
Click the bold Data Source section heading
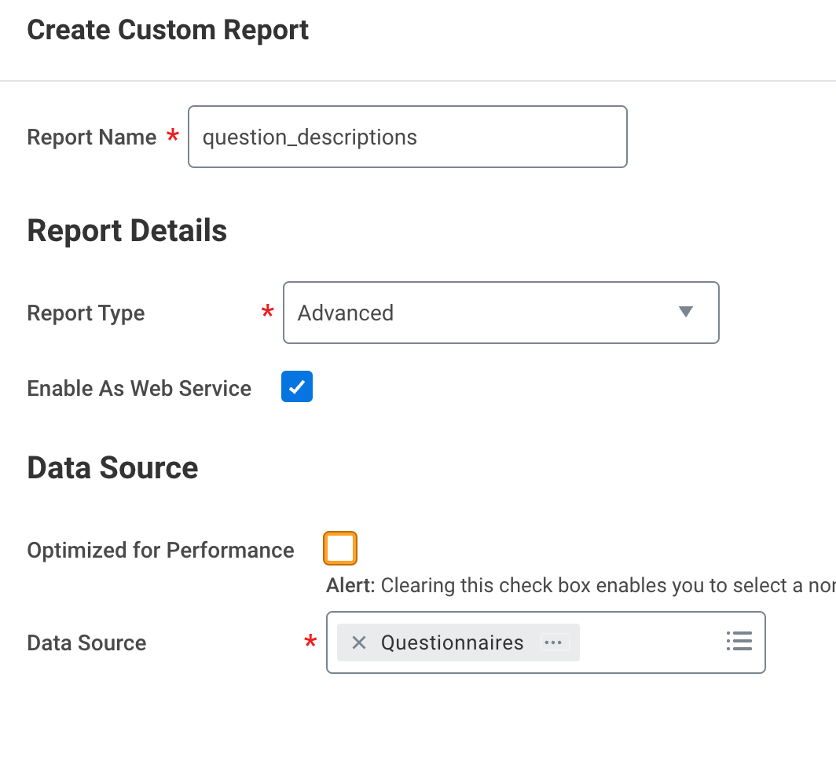[112, 468]
